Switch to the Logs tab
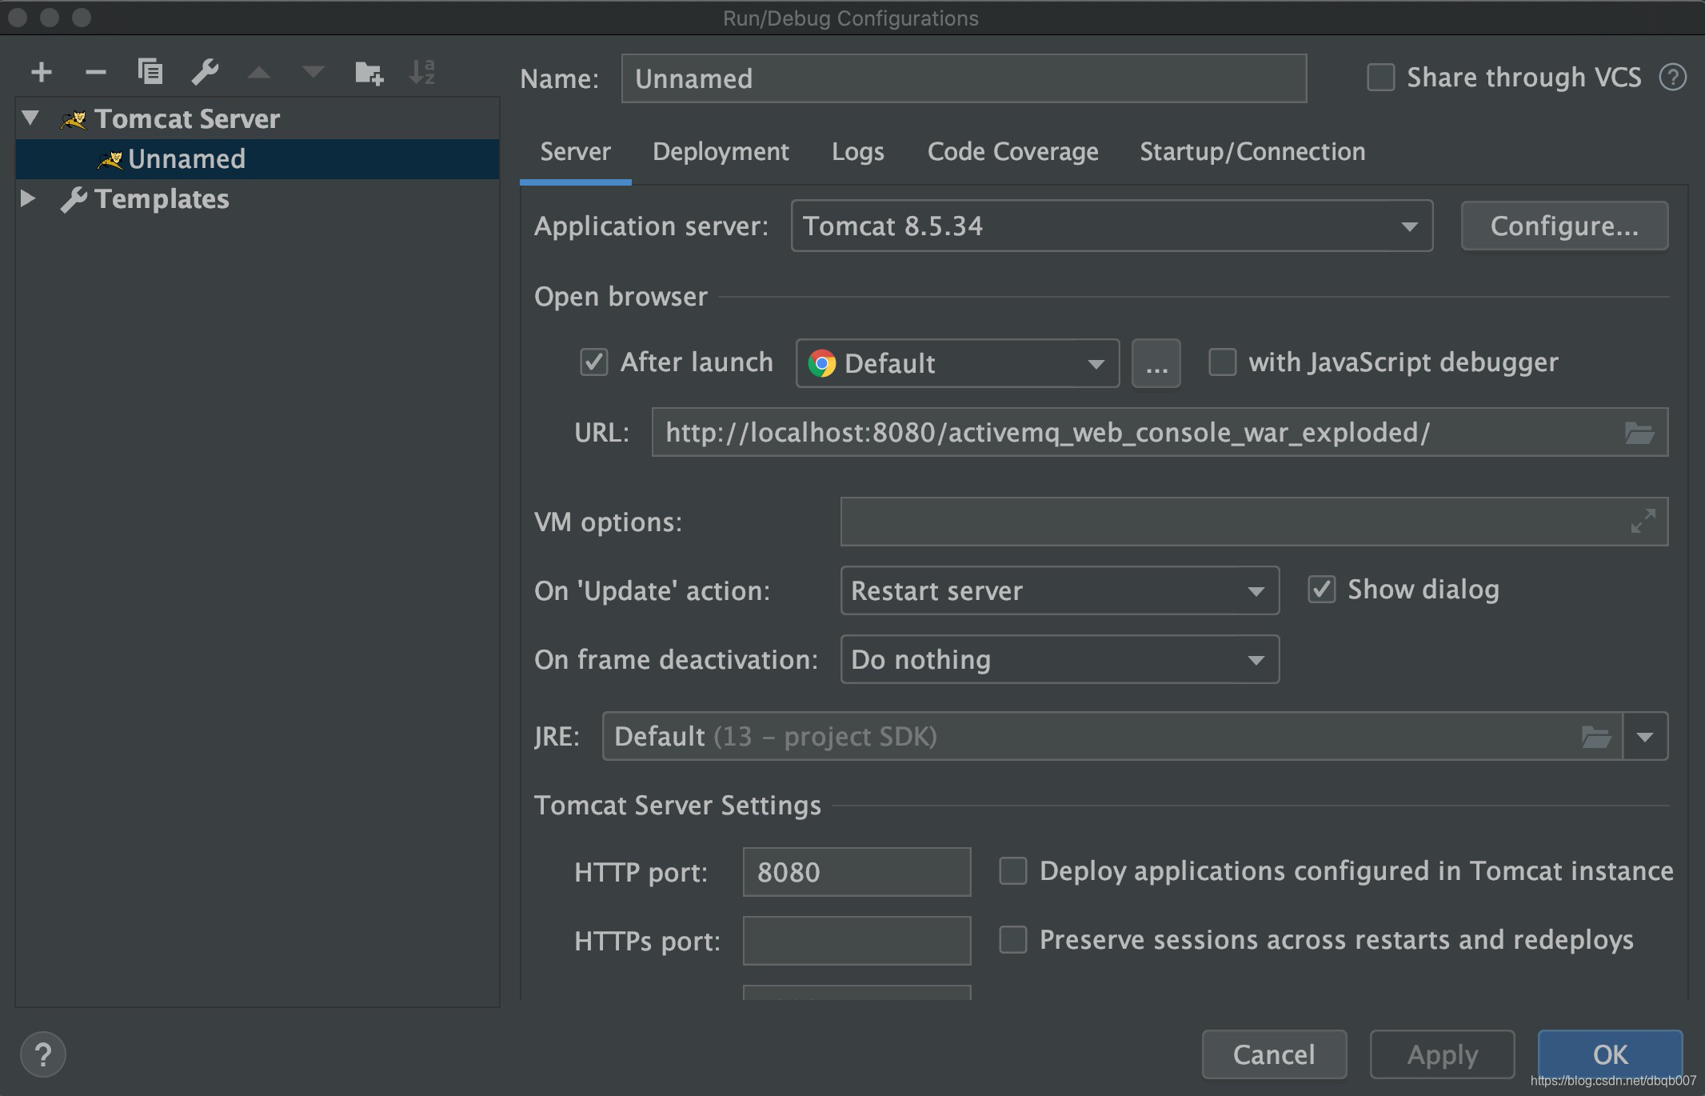 coord(858,152)
